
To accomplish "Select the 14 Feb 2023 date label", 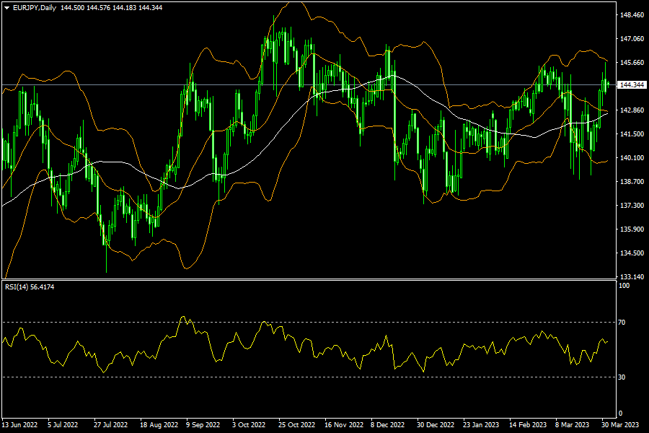I will click(x=528, y=425).
